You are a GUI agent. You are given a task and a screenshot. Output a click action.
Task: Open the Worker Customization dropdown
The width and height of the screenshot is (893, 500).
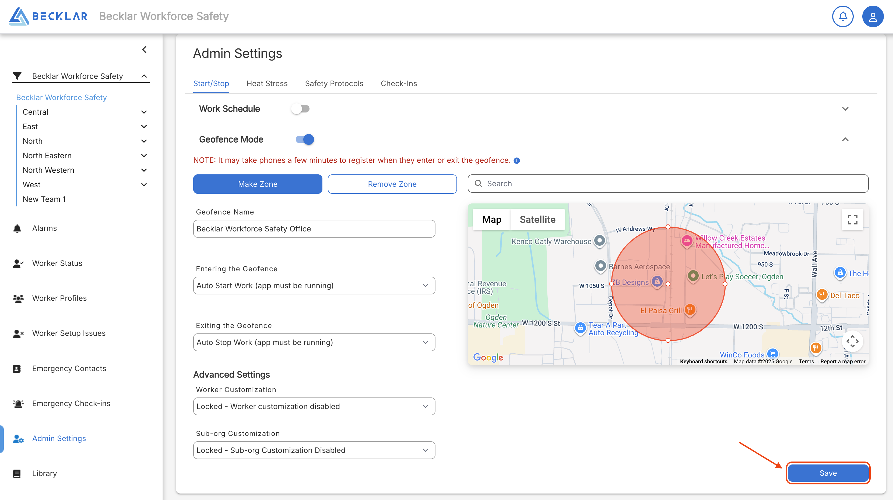[x=314, y=406]
